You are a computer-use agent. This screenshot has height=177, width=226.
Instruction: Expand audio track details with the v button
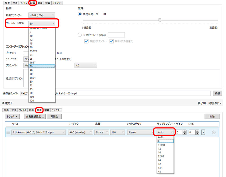203,132
